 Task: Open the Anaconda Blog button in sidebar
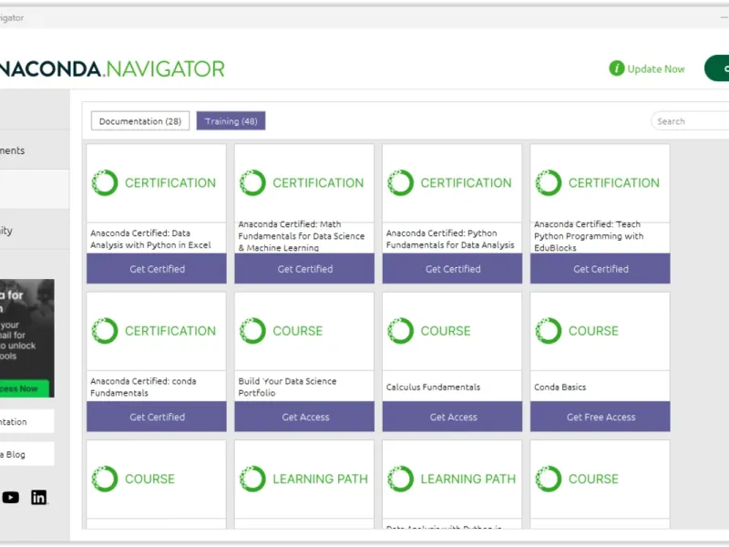[x=27, y=454]
